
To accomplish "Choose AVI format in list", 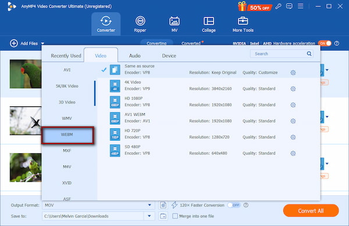I will (x=67, y=70).
